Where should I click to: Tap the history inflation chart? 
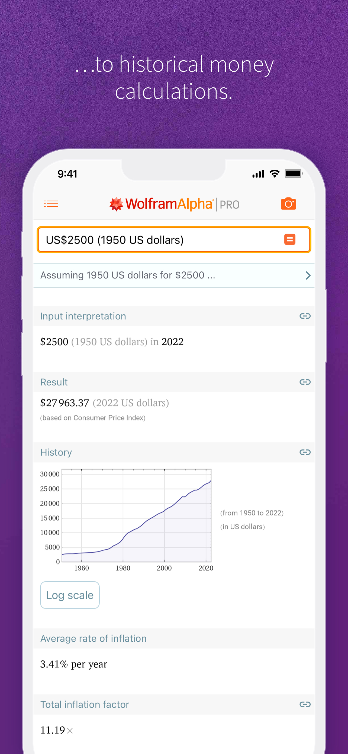click(127, 519)
